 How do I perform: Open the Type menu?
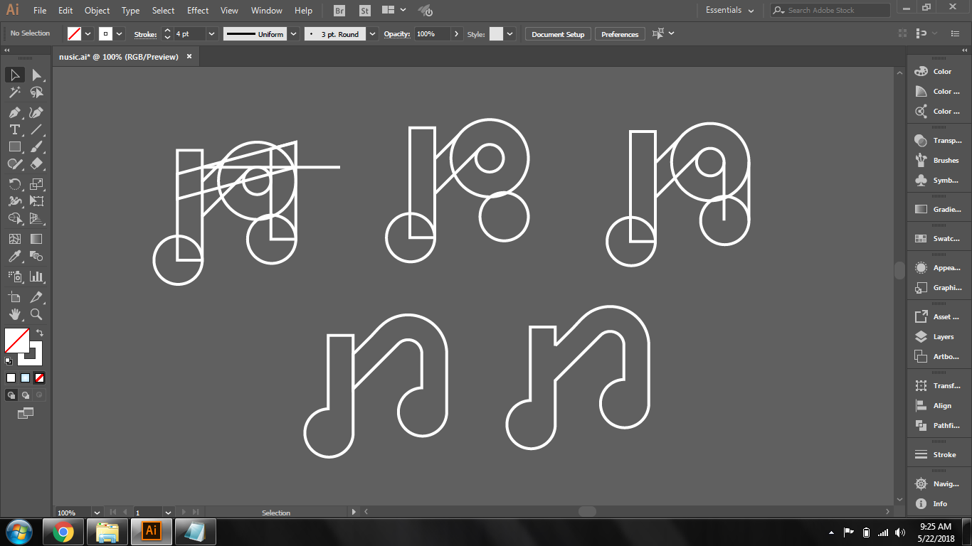click(130, 11)
